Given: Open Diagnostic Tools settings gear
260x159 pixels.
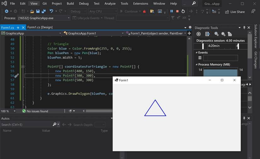Looking at the screenshot, I should (x=199, y=34).
